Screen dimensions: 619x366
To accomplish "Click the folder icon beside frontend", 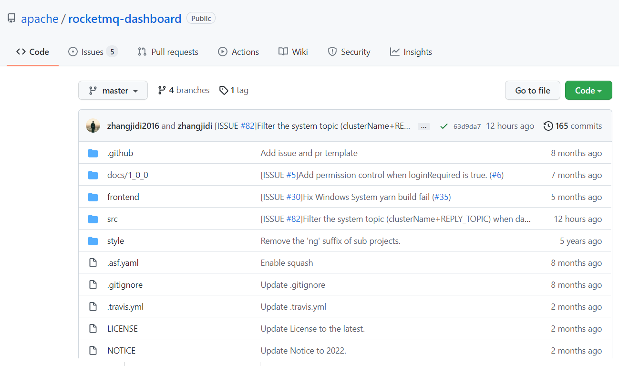I will pyautogui.click(x=93, y=197).
